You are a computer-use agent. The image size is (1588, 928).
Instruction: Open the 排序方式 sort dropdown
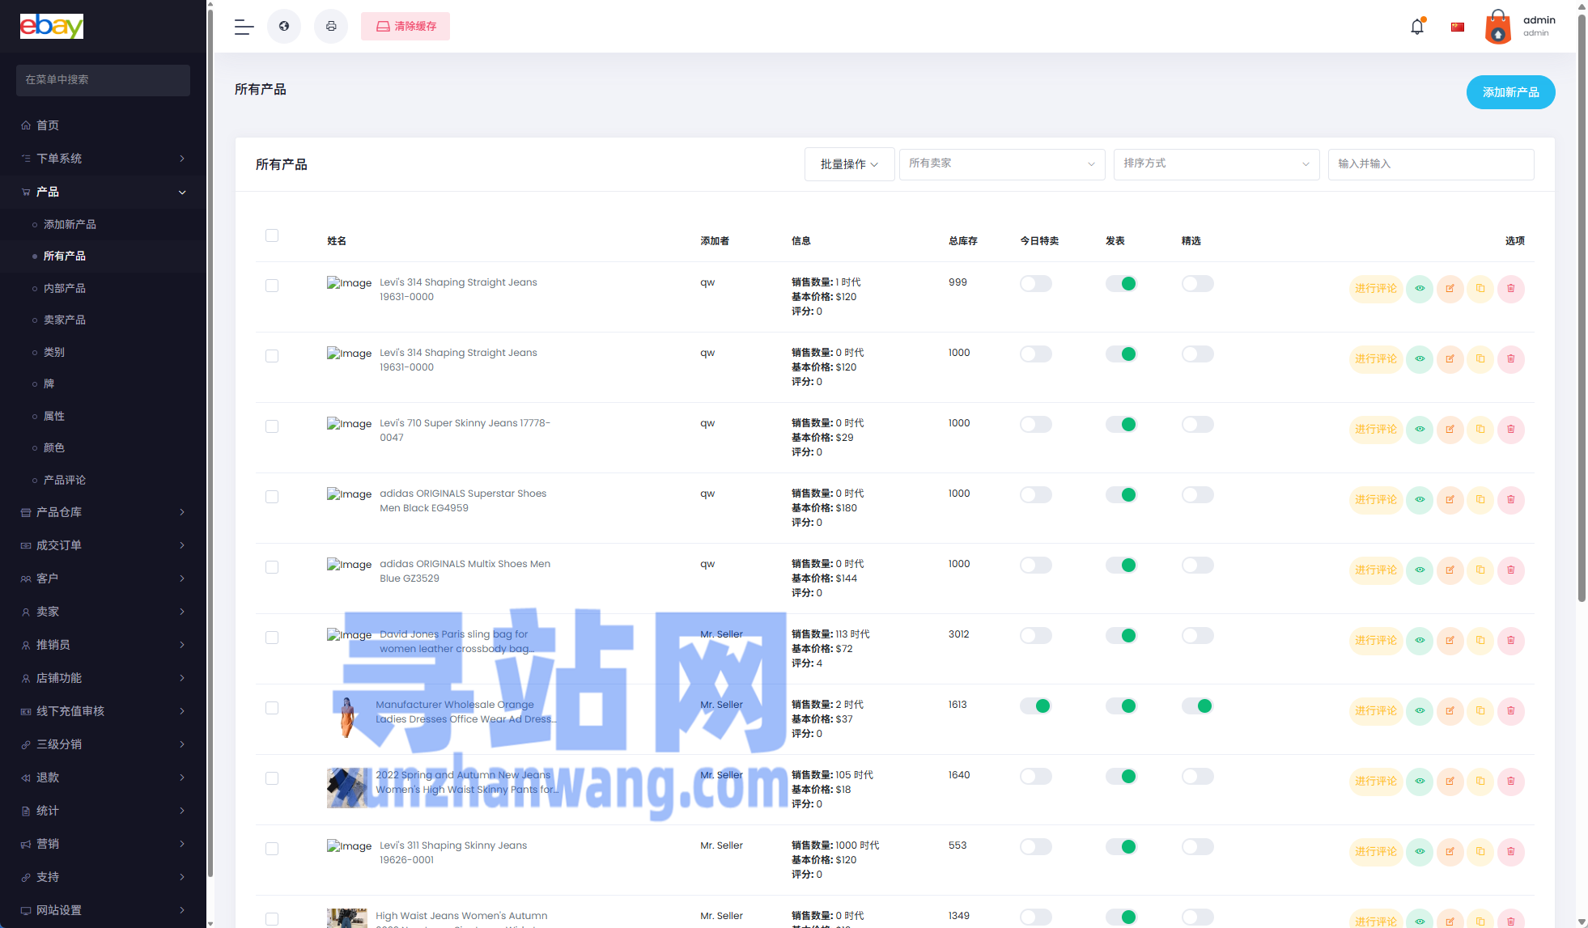click(x=1216, y=164)
